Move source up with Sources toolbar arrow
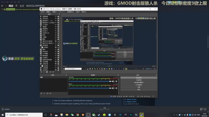Viewport: 209px width, 117px height. pos(50,72)
